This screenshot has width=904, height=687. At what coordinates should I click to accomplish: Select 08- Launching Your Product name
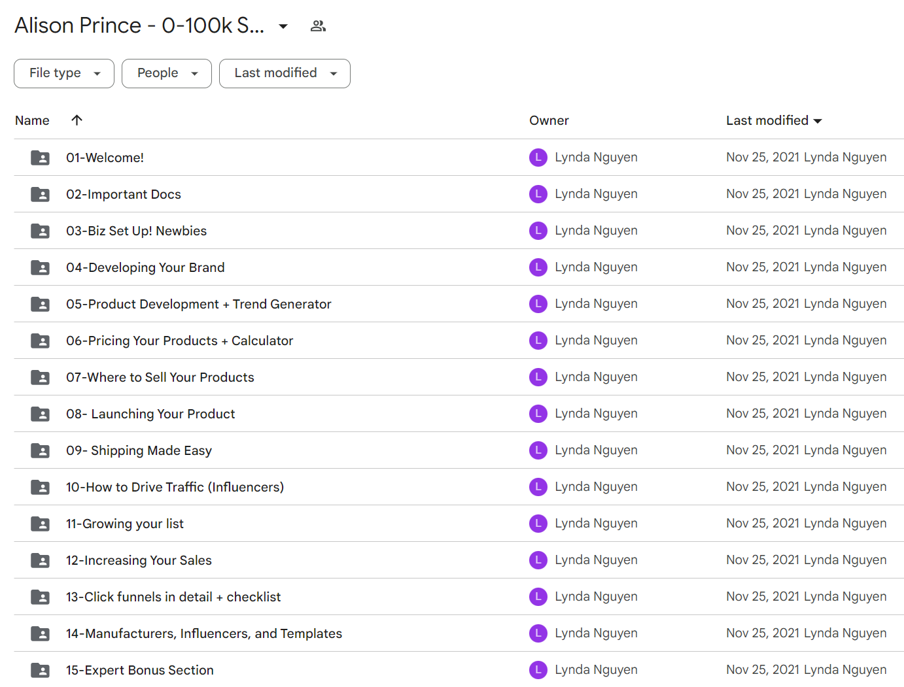[150, 414]
